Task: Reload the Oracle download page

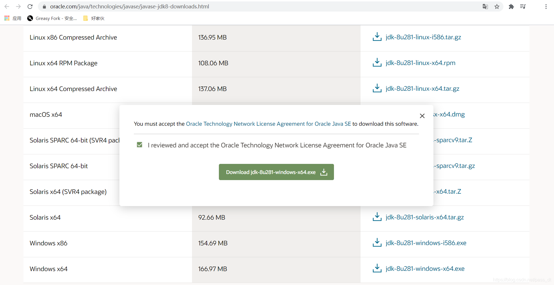Action: point(30,6)
